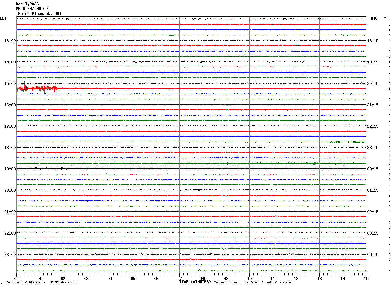Screen dimensions: 392x287
Task: Click the 02:15 UTC time label
Action: pyautogui.click(x=373, y=212)
